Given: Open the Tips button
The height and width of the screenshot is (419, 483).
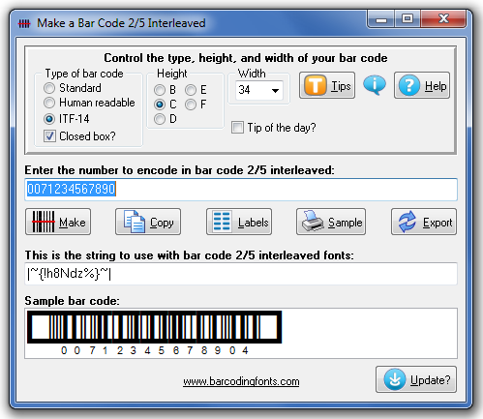Looking at the screenshot, I should click(327, 85).
